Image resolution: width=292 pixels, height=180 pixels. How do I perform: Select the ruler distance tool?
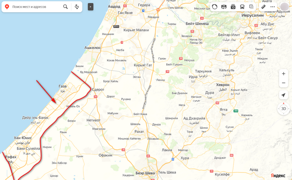pos(263,7)
